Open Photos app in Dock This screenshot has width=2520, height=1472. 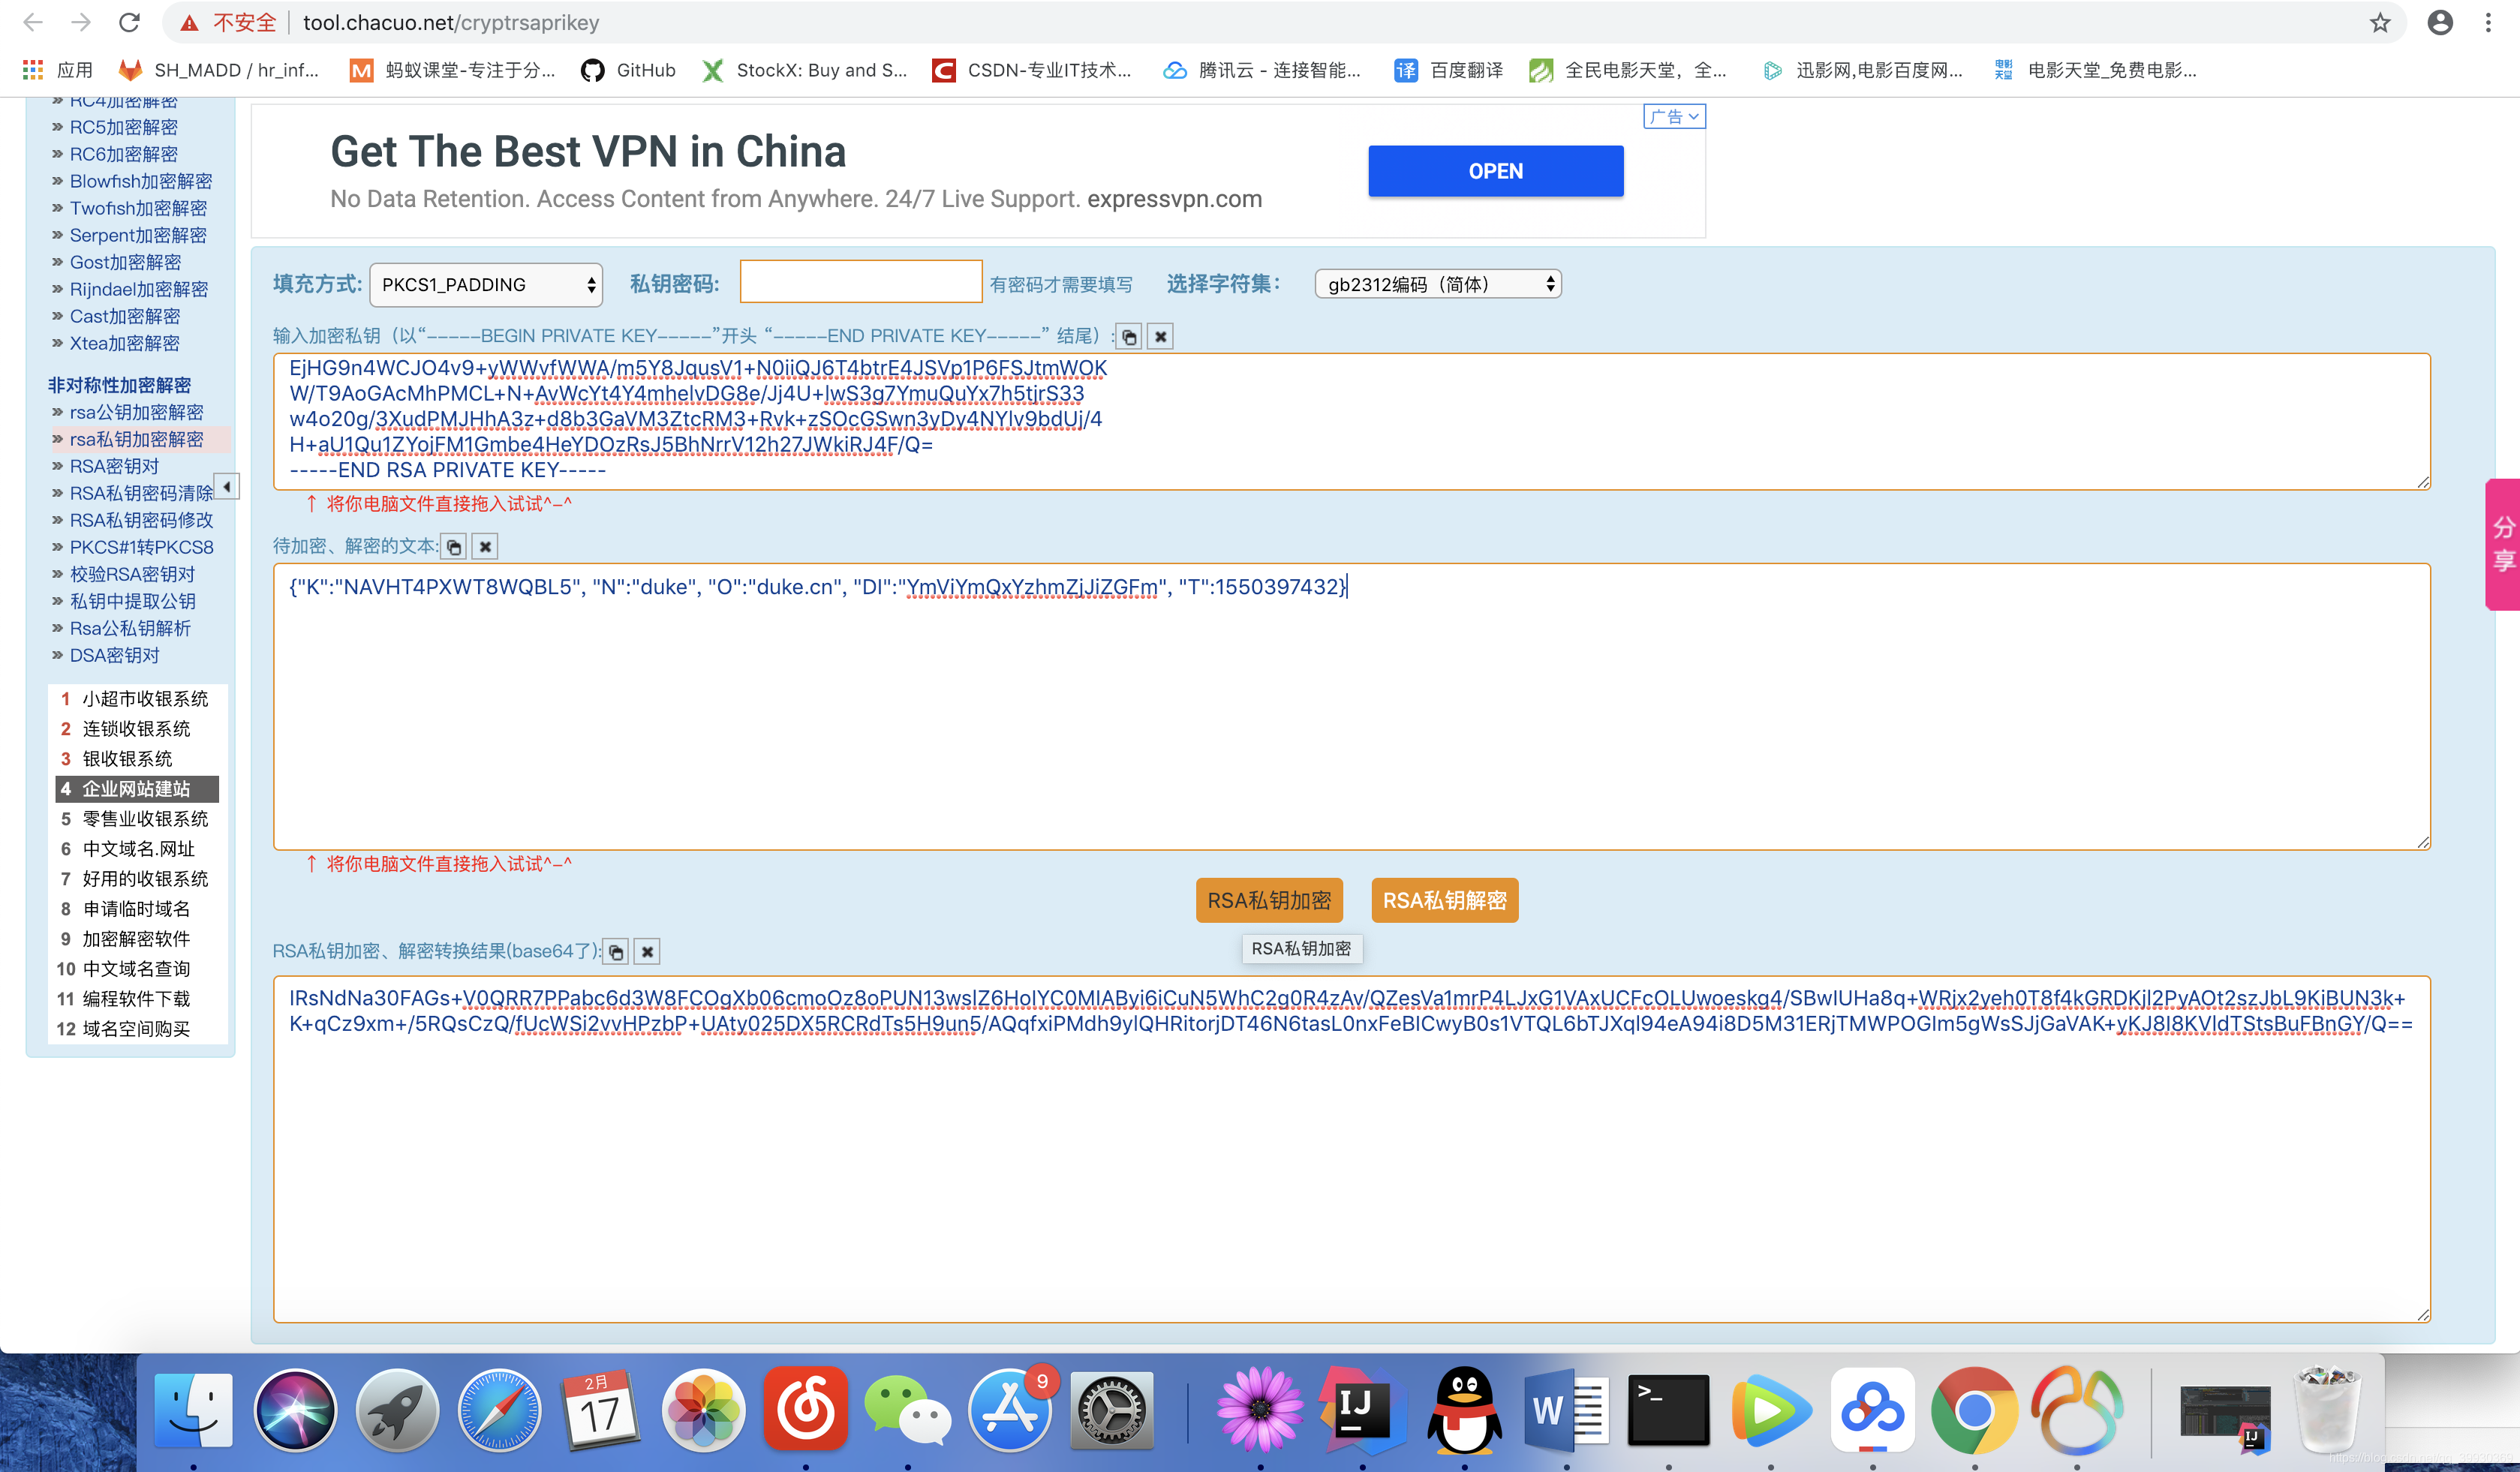(703, 1411)
